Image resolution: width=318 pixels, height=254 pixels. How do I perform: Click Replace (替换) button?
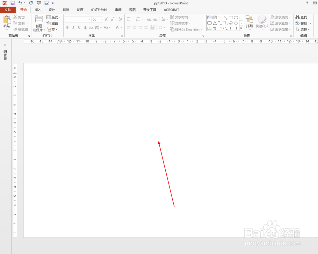tap(301, 23)
